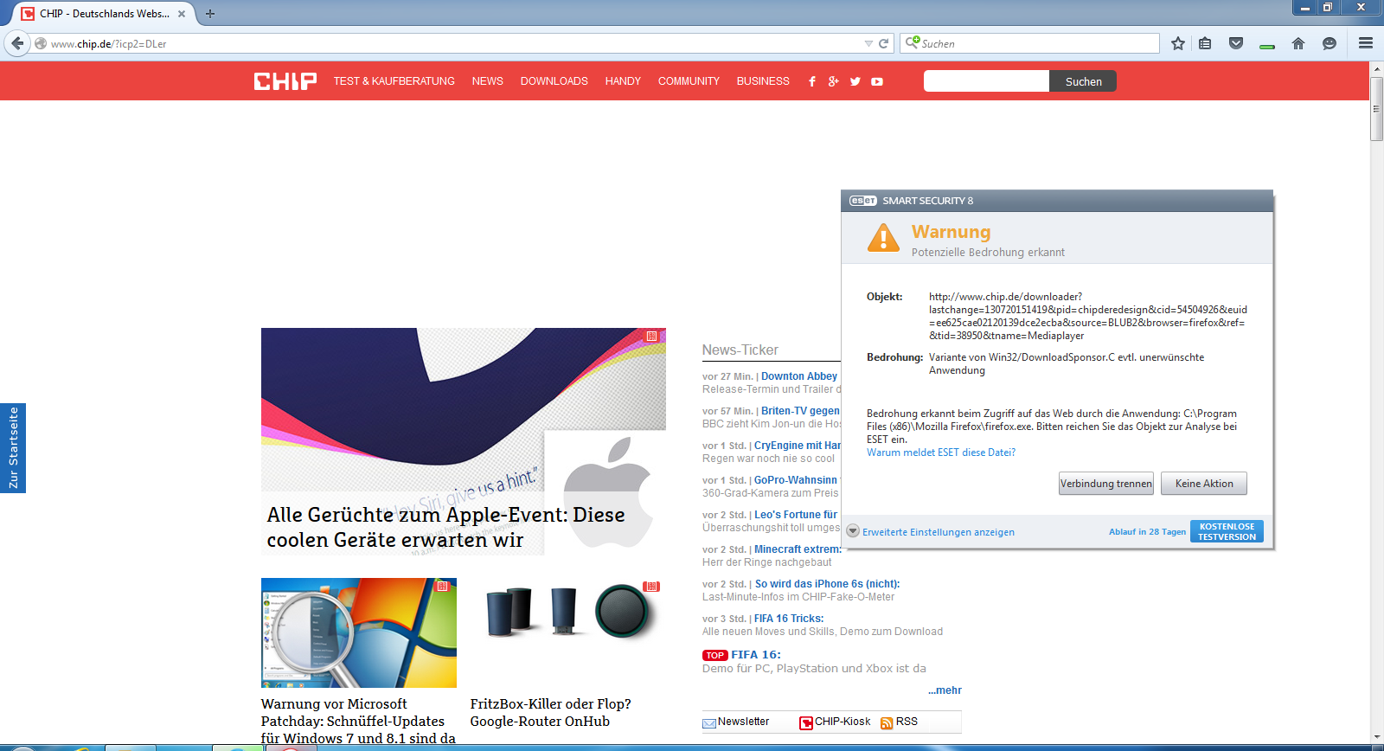Screen dimensions: 1384x751
Task: Open the FIFA 16 Tricks news link
Action: pos(789,619)
